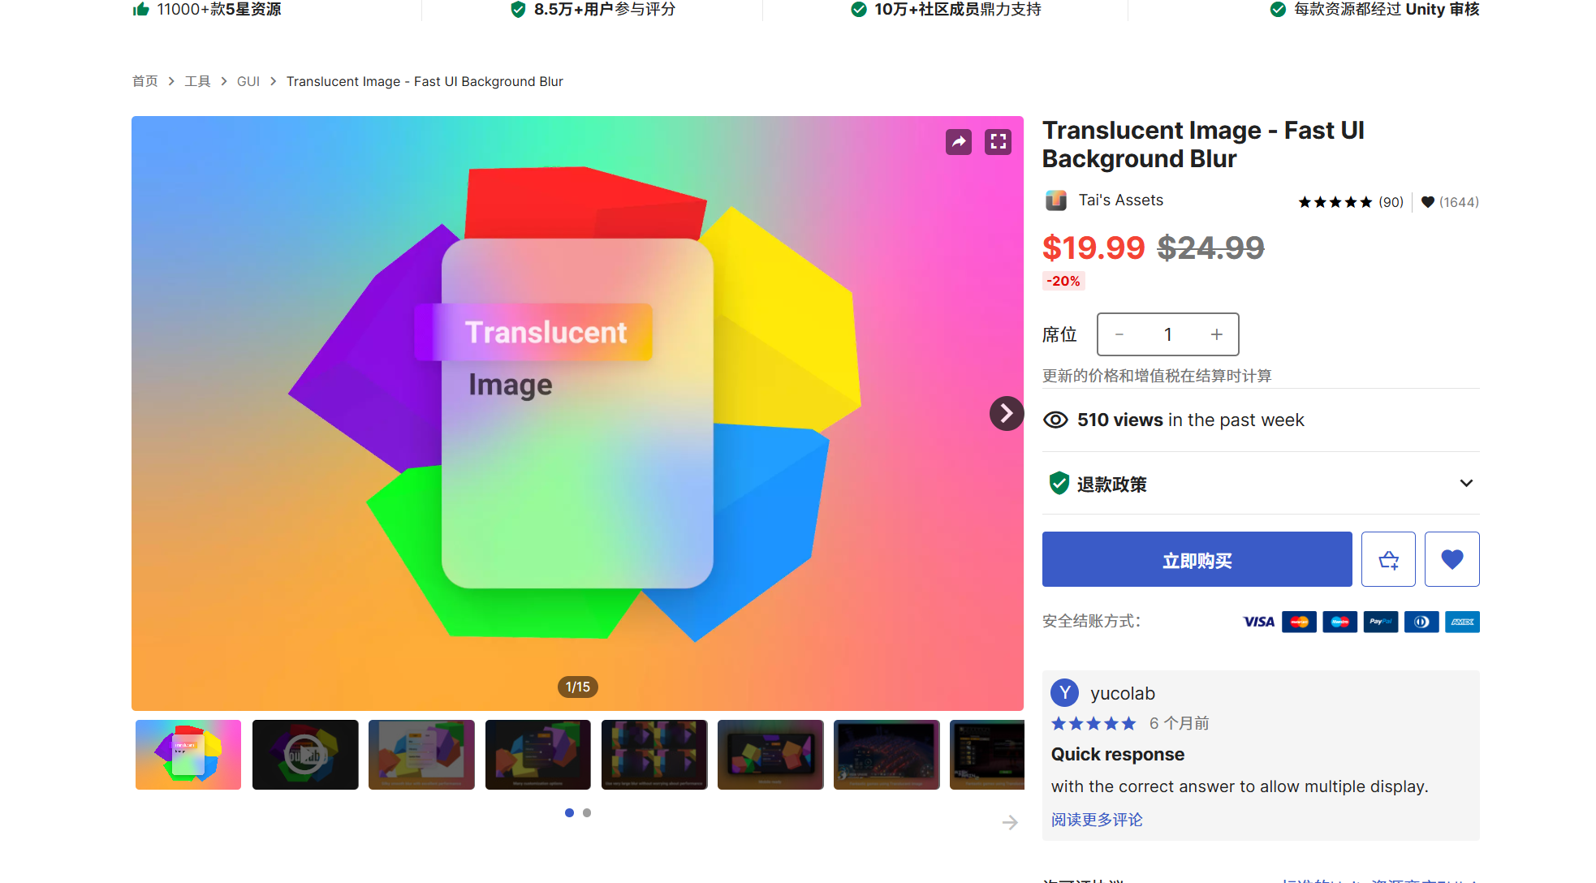Open fullscreen view of preview image
The image size is (1596, 883).
point(998,142)
